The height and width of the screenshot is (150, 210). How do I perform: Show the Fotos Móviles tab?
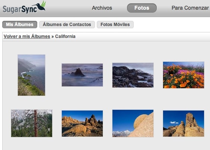115,25
